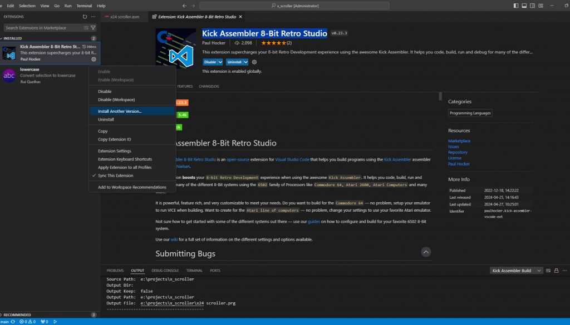Click the blue Uninstall button
570x325 pixels.
(x=234, y=62)
